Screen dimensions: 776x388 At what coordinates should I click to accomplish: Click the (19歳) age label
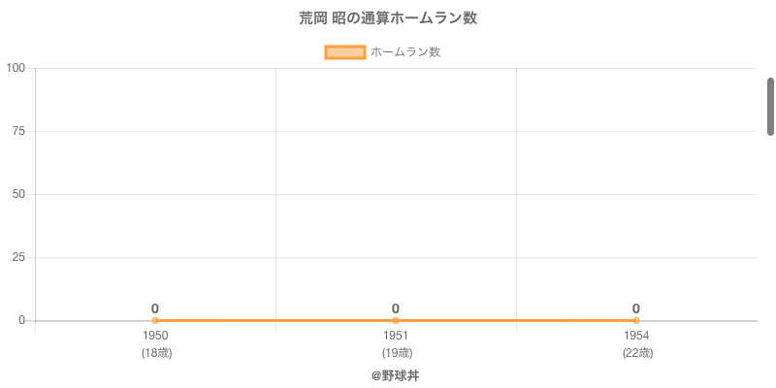coord(396,353)
